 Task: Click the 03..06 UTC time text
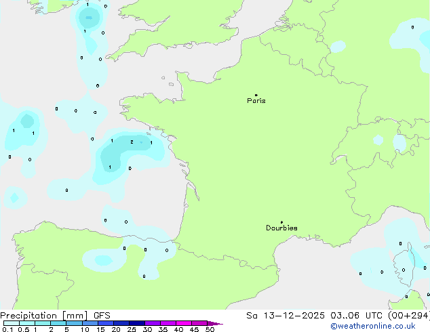coord(356,316)
